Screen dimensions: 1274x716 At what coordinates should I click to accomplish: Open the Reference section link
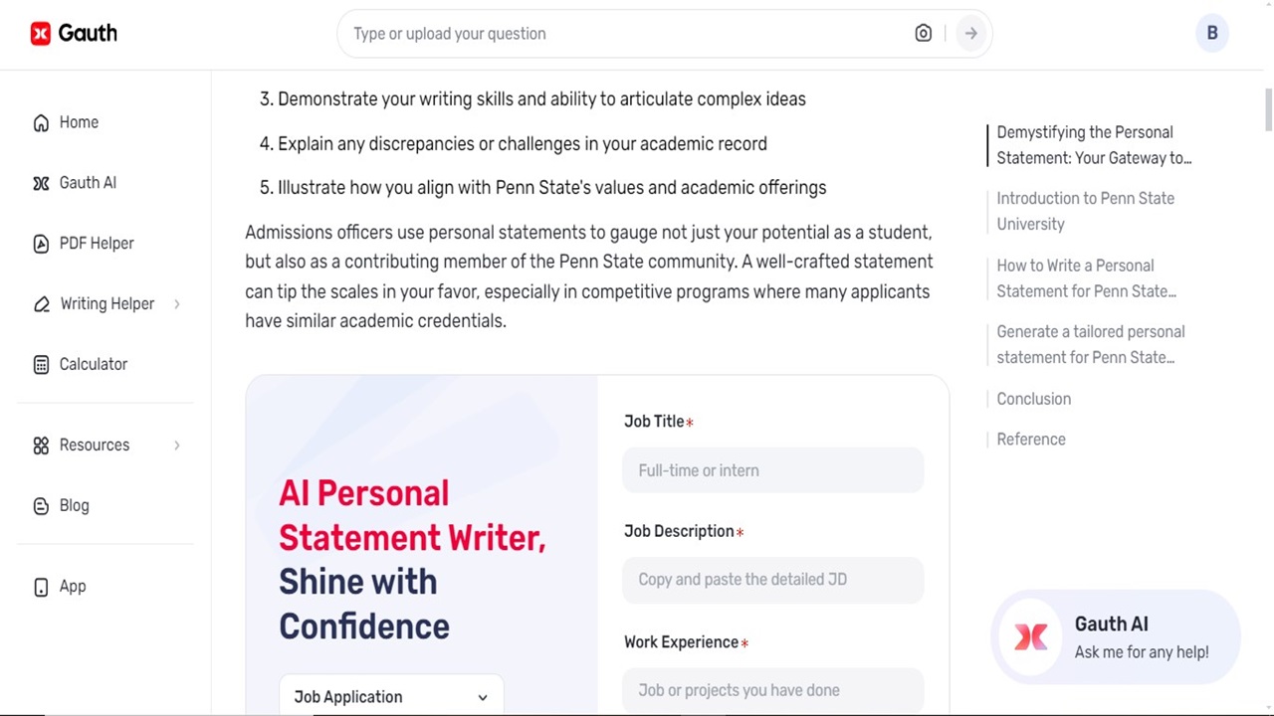(x=1031, y=439)
